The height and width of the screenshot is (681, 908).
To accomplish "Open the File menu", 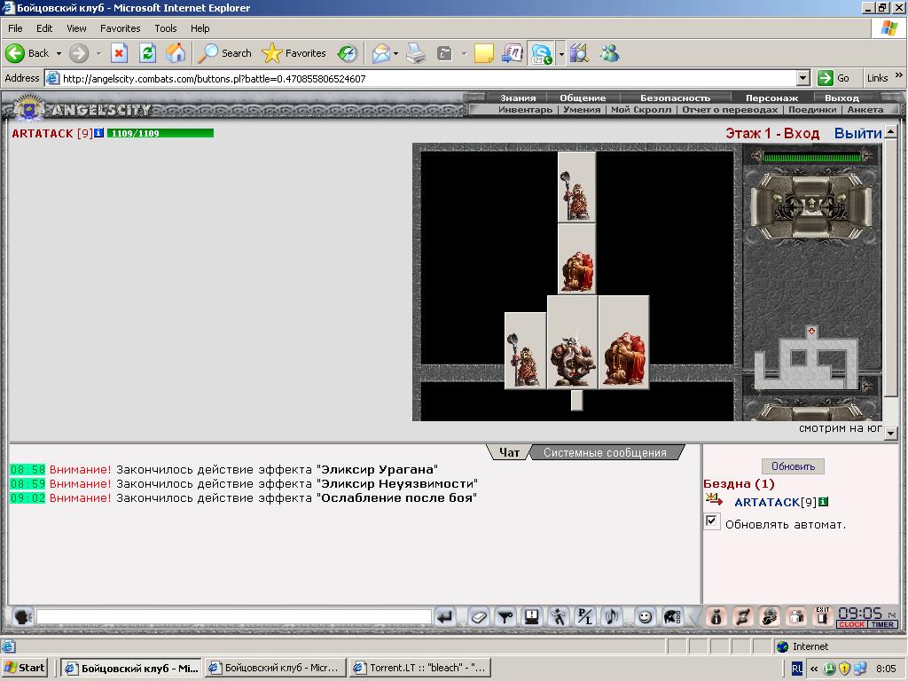I will (15, 28).
